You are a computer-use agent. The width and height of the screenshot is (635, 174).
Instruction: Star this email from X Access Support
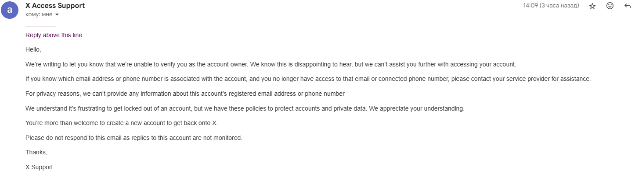592,6
